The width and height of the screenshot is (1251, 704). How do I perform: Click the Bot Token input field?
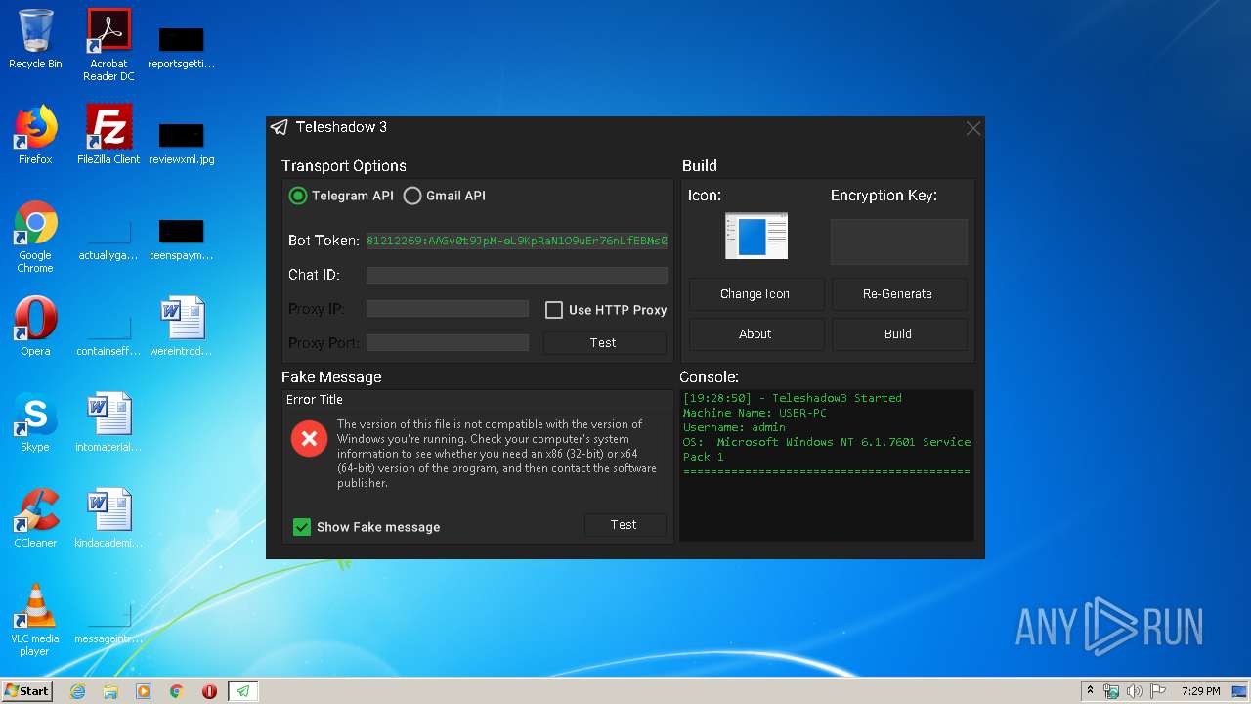[517, 241]
